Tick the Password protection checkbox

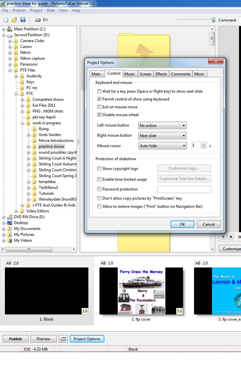(99, 189)
